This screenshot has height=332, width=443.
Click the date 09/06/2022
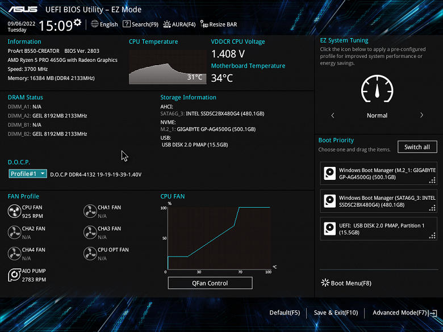point(22,24)
